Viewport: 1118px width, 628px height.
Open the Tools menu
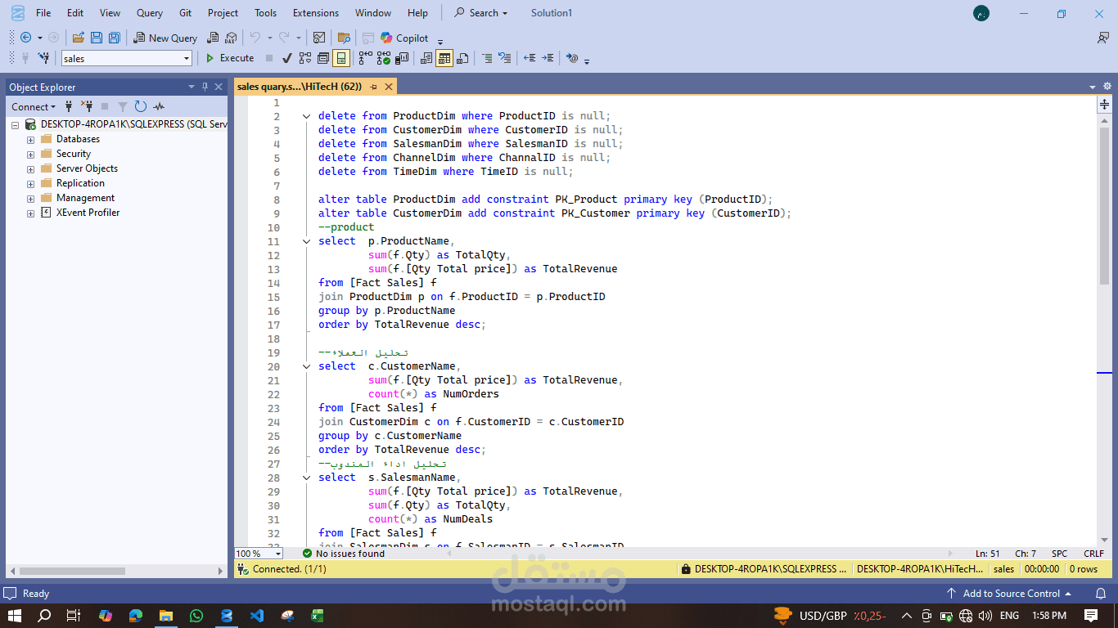click(x=265, y=13)
